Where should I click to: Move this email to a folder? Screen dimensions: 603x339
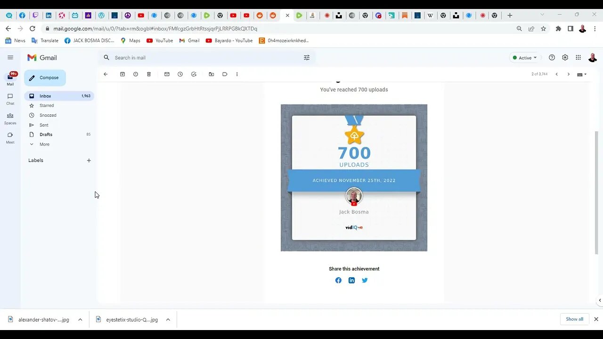click(212, 74)
